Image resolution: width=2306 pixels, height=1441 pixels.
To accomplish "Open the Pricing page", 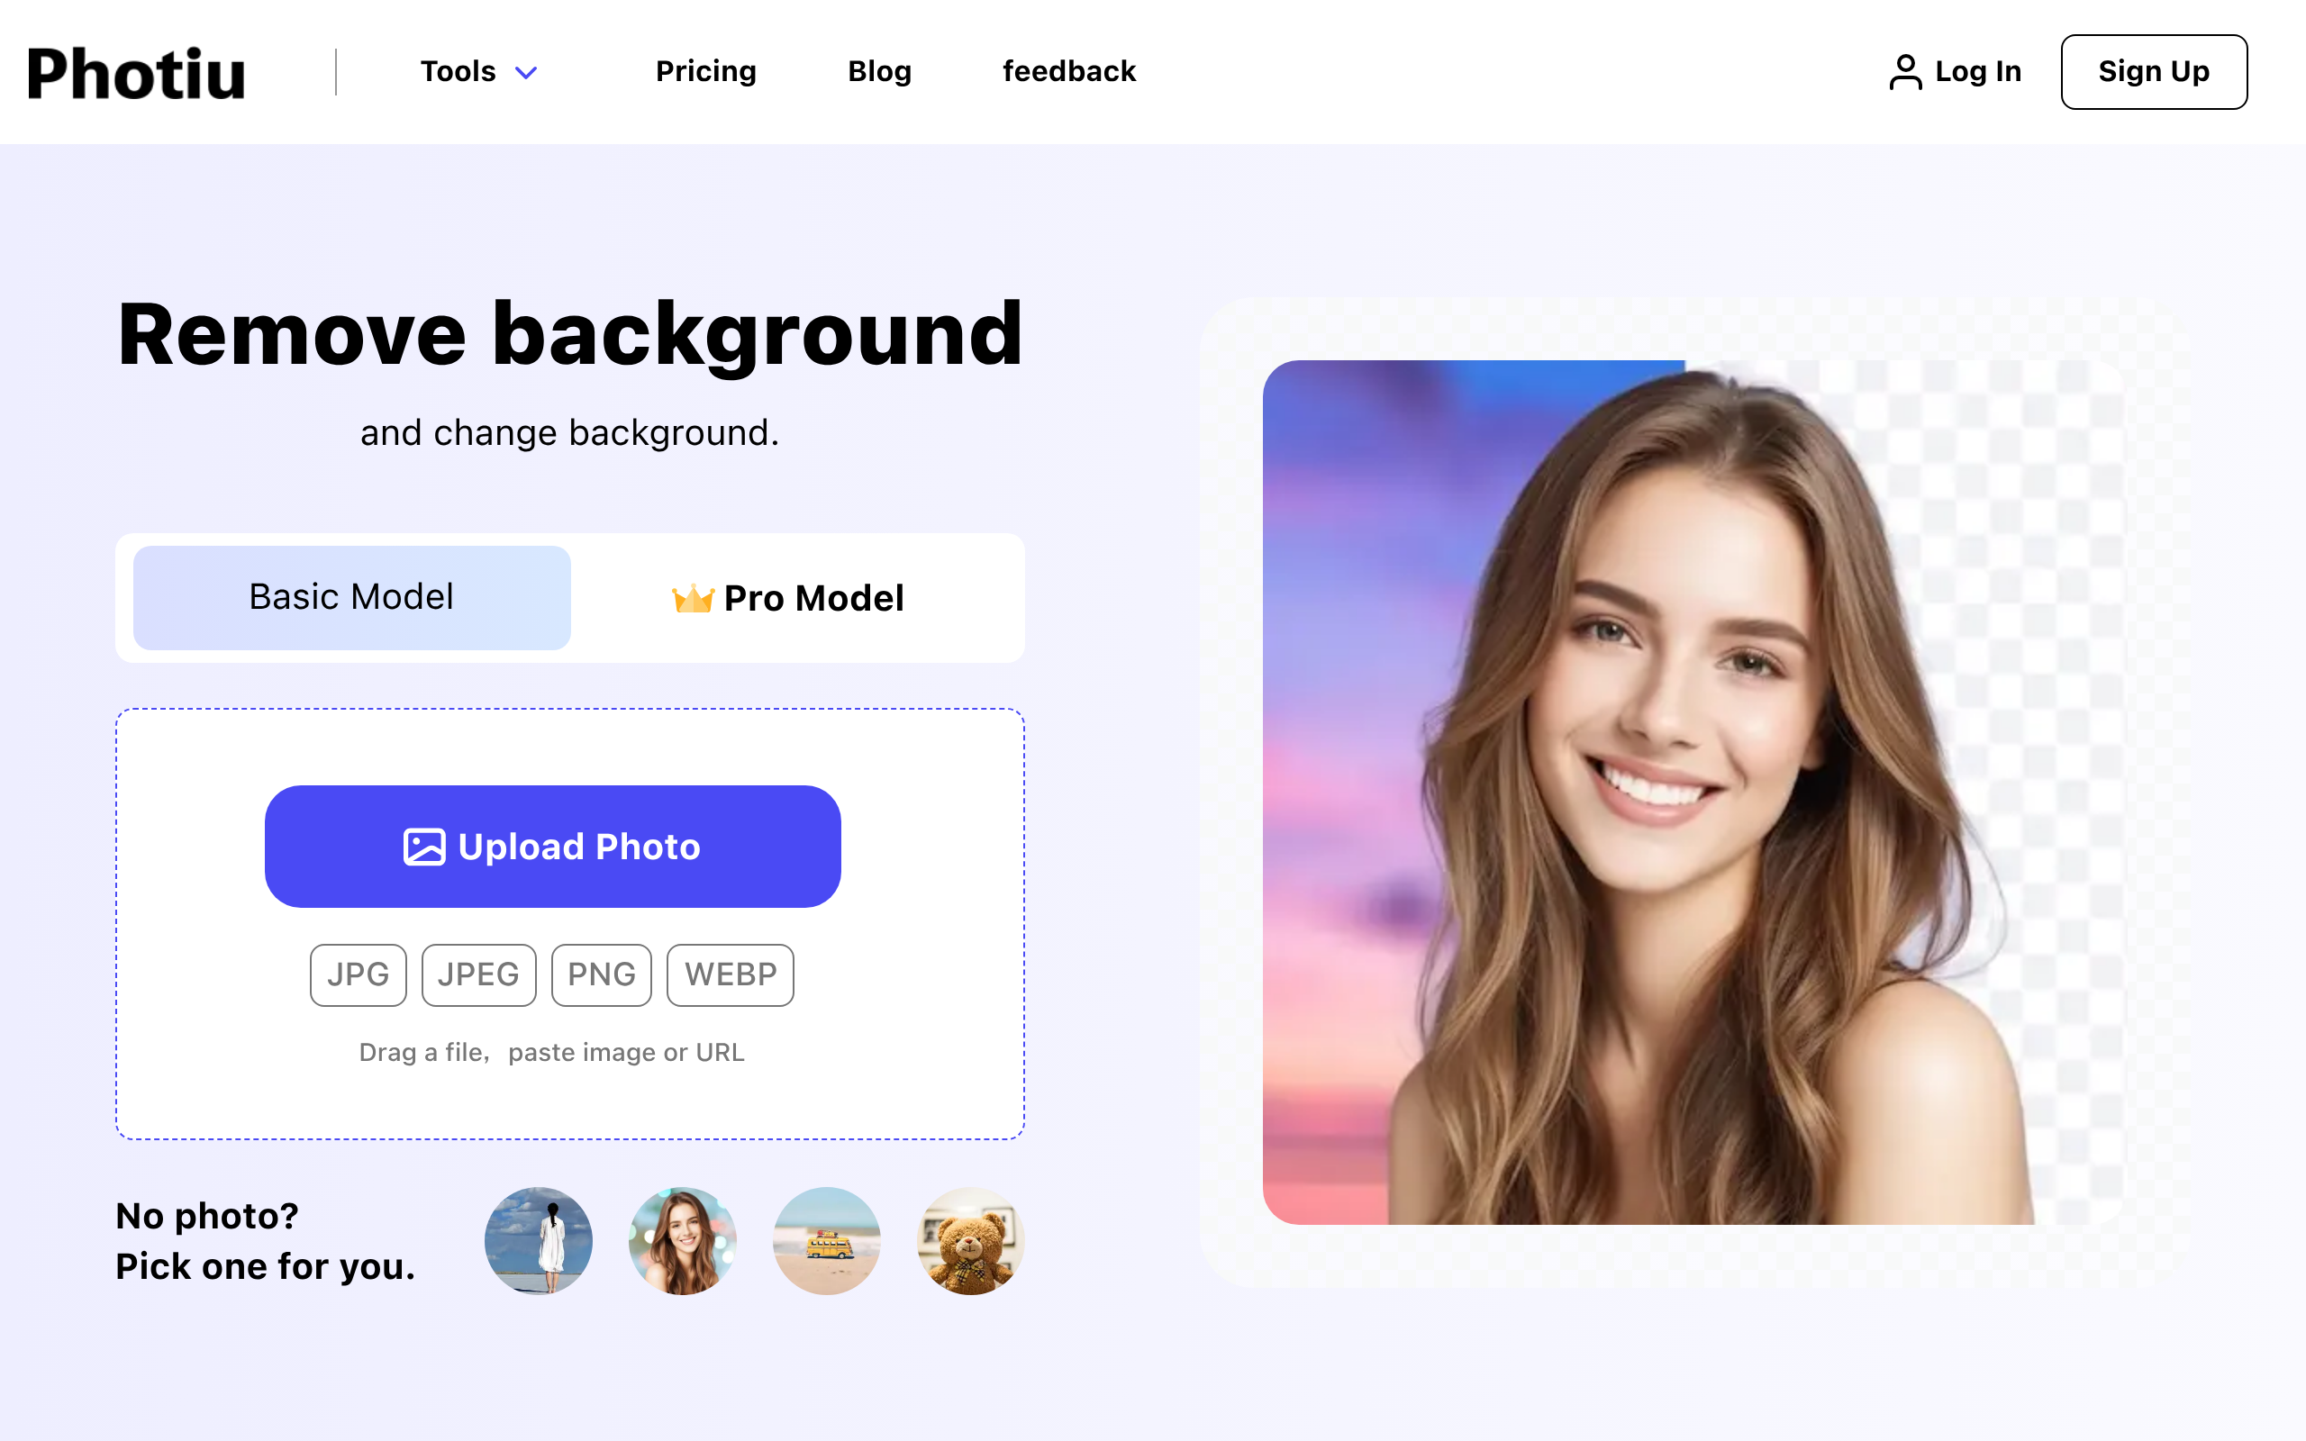I will pos(706,71).
